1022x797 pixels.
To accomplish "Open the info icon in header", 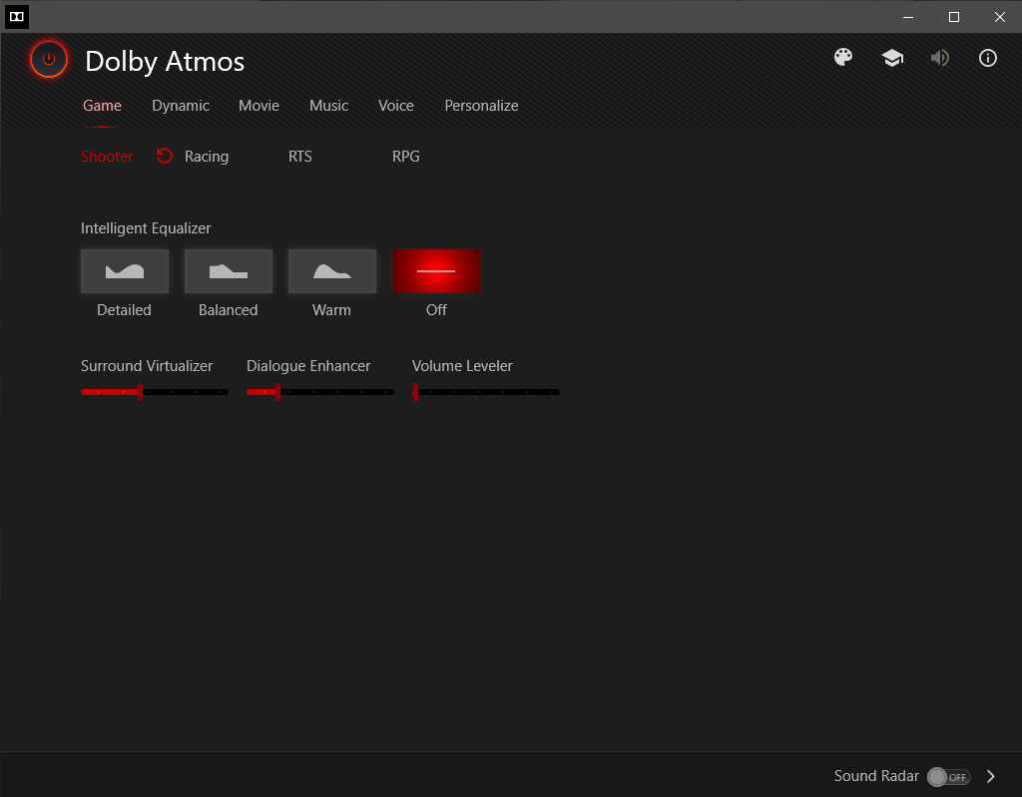I will (x=988, y=58).
